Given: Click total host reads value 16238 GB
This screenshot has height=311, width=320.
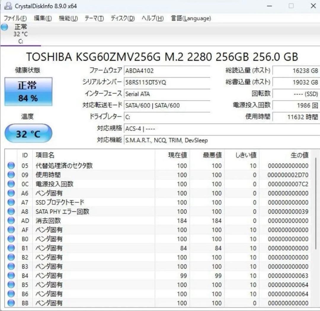Looking at the screenshot, I should point(296,71).
